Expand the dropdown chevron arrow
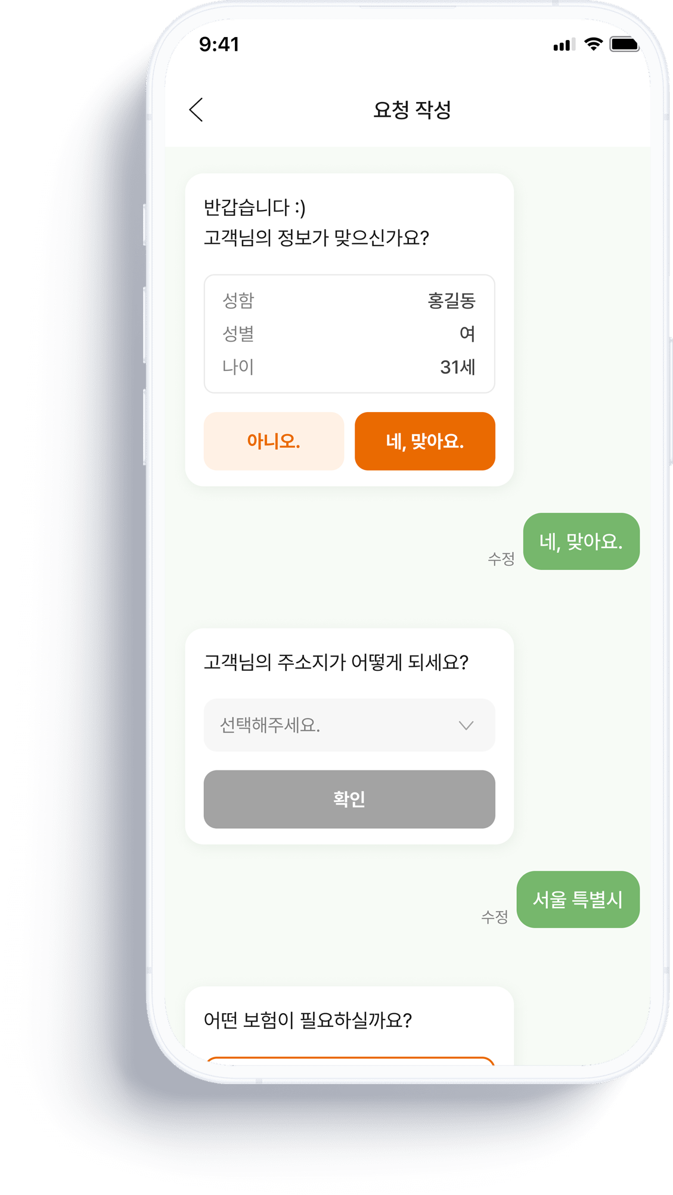The height and width of the screenshot is (1195, 673). pos(466,726)
